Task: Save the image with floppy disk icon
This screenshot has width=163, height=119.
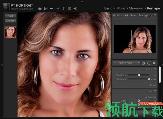Action: click(46, 8)
